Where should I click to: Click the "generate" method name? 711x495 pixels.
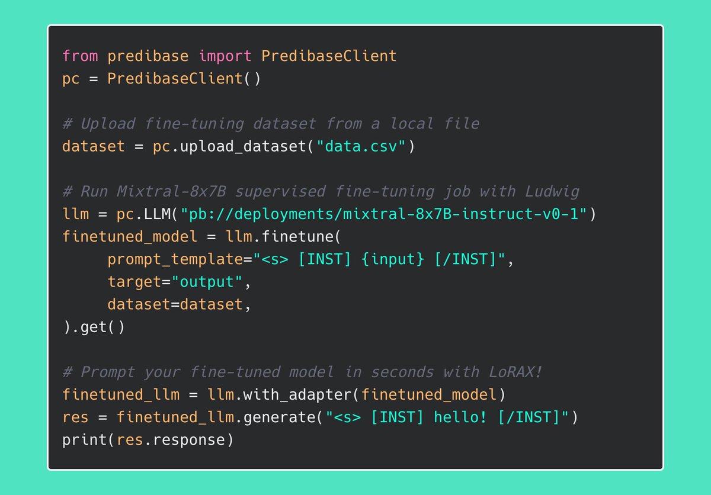point(278,417)
